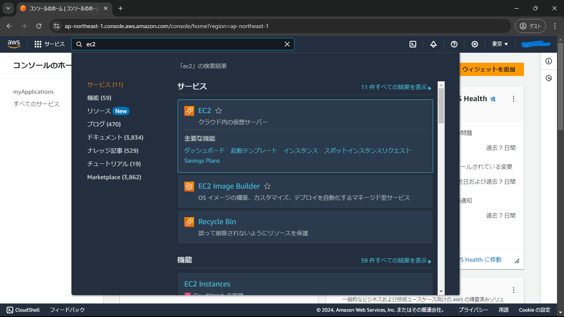The image size is (564, 317).
Task: Open the EC2 Instances feature result
Action: [207, 284]
